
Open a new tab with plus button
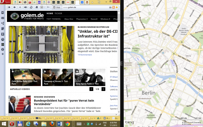[x=92, y=2]
